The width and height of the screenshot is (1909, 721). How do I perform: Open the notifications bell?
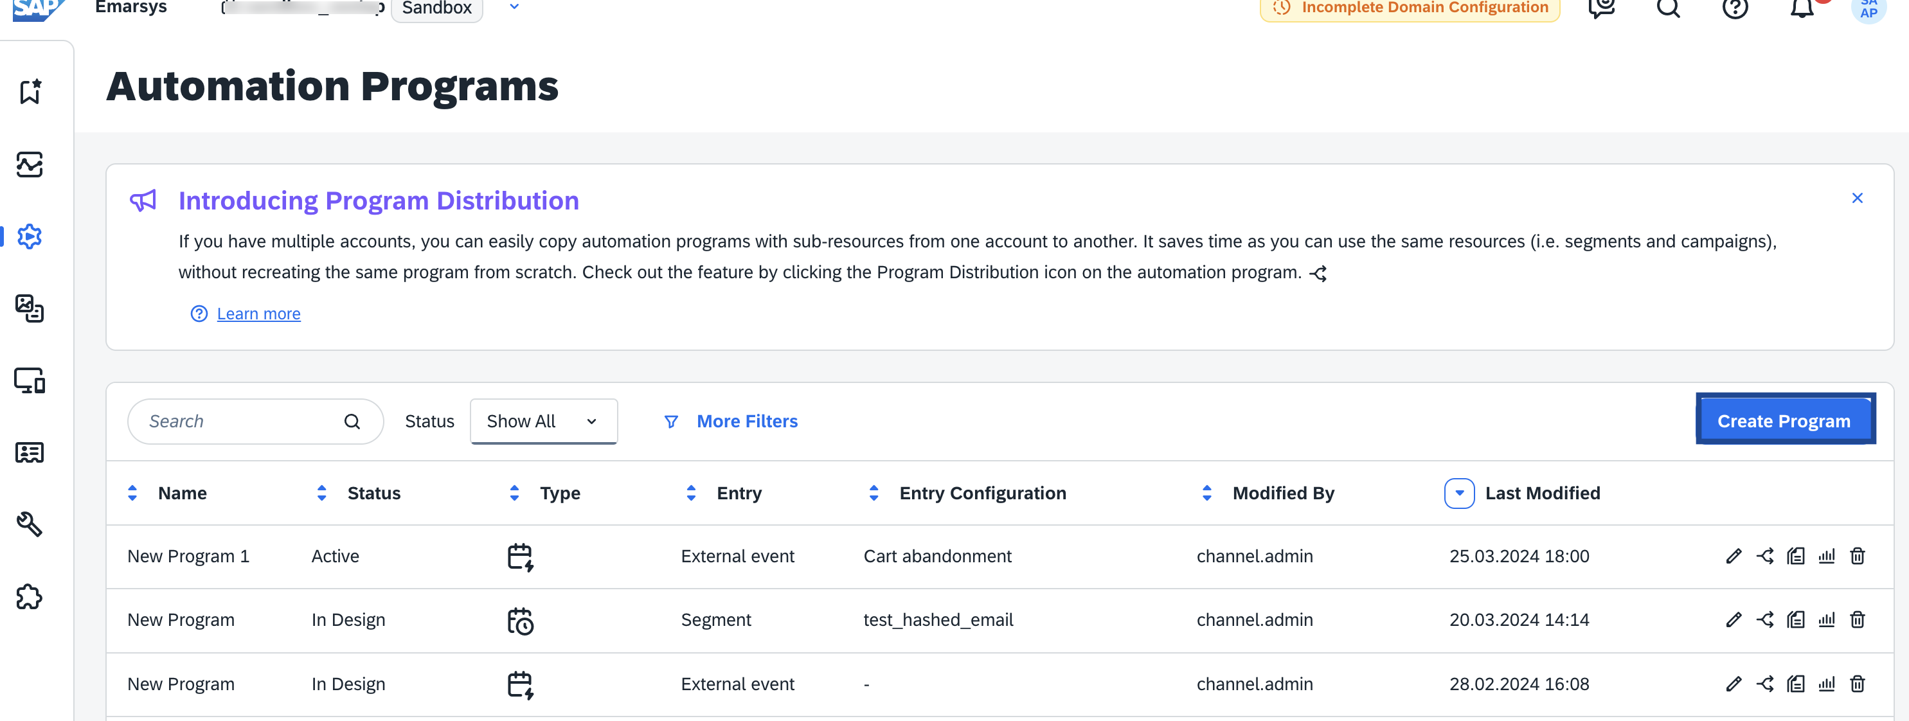1802,8
